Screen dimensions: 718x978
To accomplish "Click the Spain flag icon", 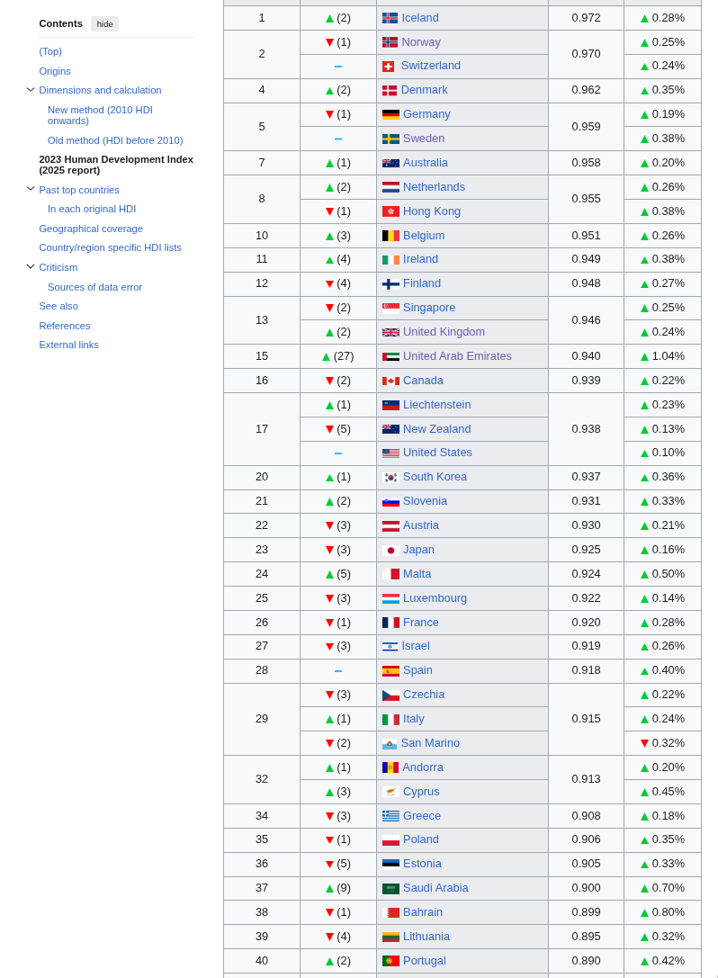I will [390, 671].
